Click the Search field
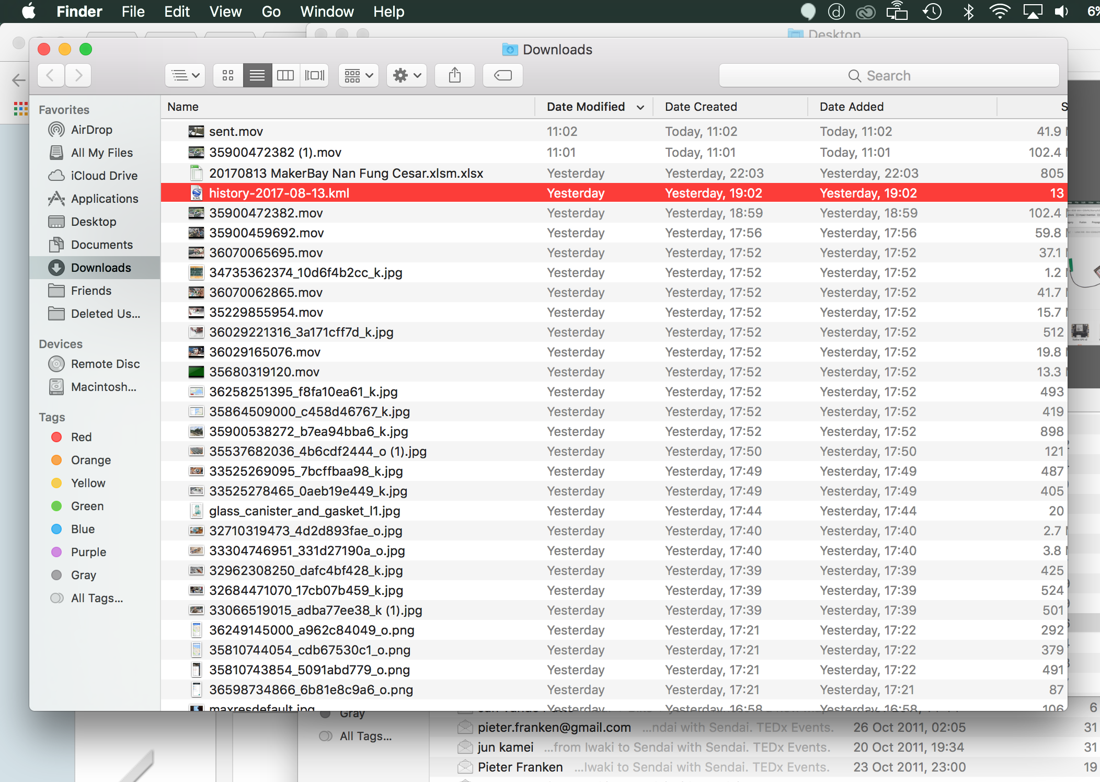The height and width of the screenshot is (782, 1100). click(x=889, y=76)
